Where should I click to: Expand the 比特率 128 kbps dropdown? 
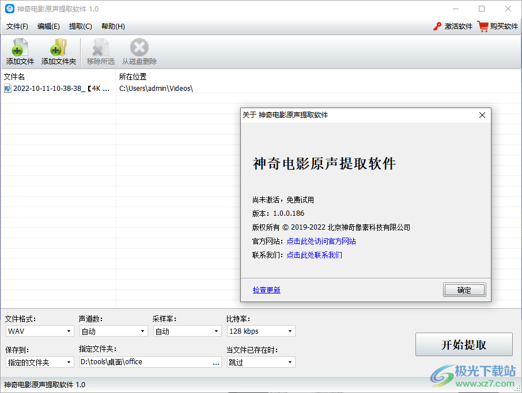point(261,331)
